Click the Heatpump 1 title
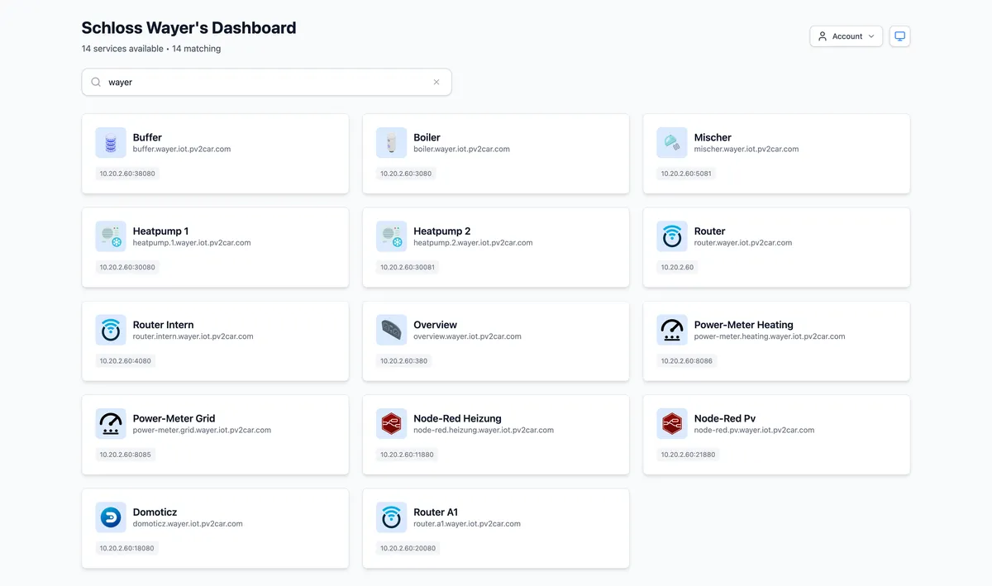This screenshot has width=992, height=586. (x=161, y=231)
